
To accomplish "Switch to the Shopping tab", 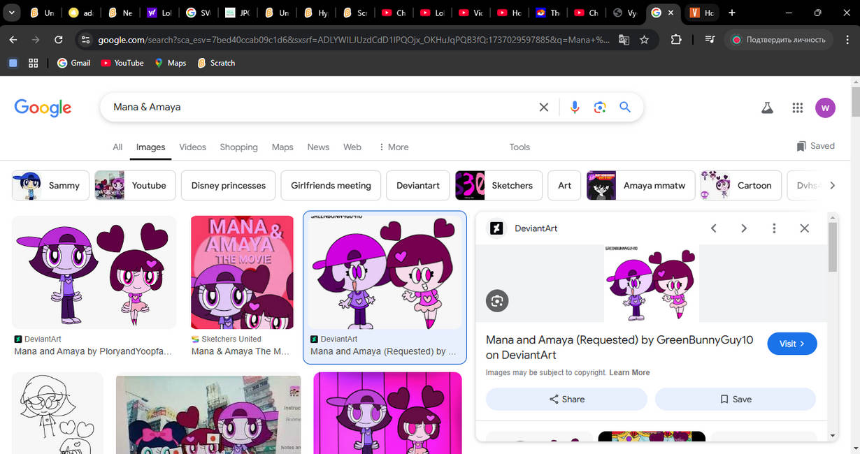I will (x=238, y=147).
